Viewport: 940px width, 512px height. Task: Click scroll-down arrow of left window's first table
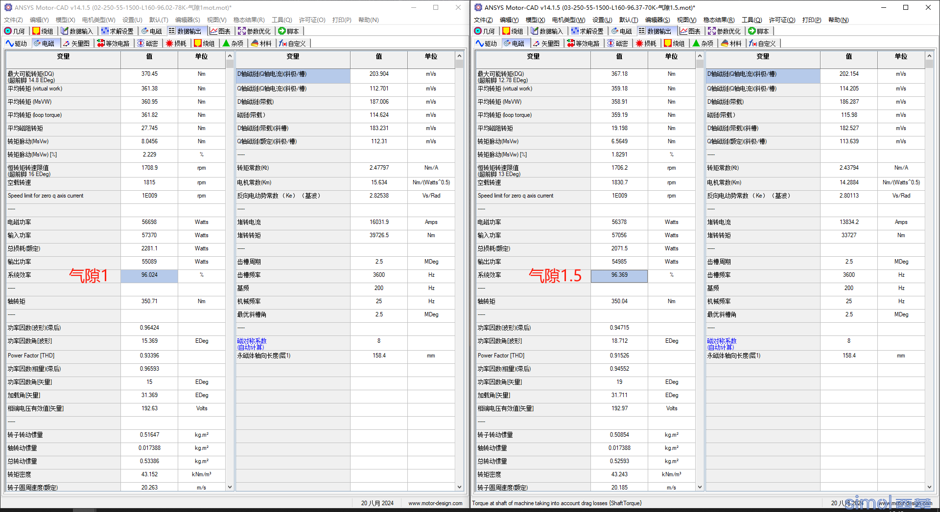coord(230,487)
